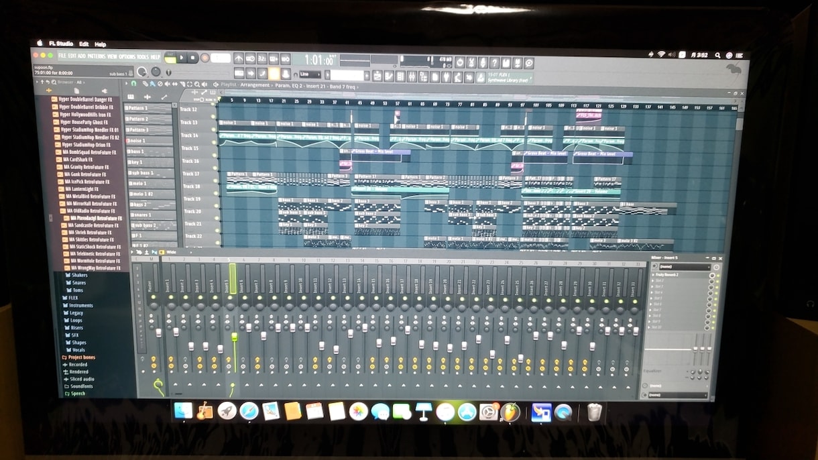Open the VIEW menu
The image size is (818, 460).
pyautogui.click(x=112, y=56)
